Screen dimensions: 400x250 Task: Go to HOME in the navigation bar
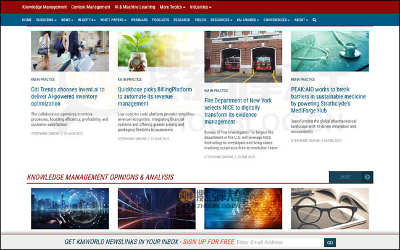[27, 20]
